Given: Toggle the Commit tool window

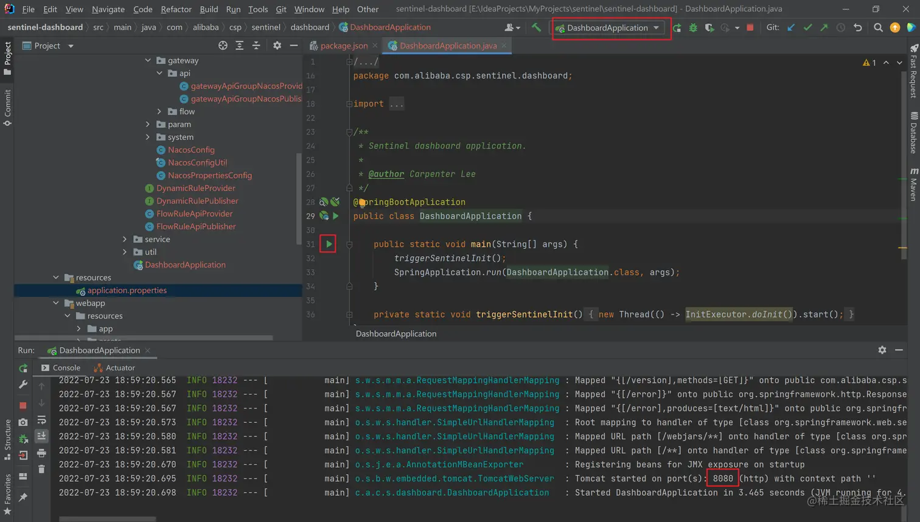Looking at the screenshot, I should (7, 108).
